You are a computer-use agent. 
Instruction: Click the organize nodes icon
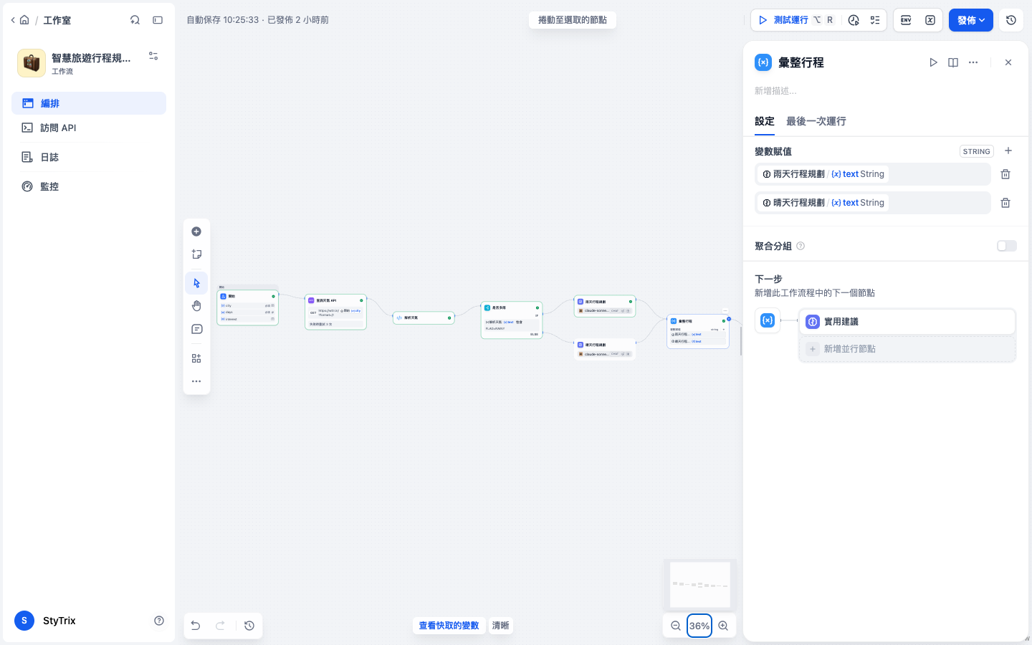[x=196, y=358]
